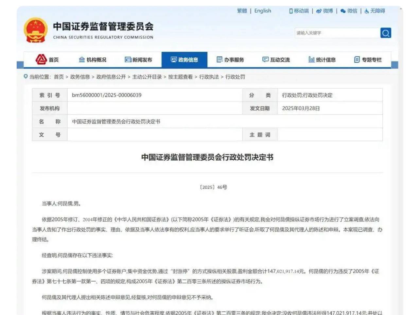Viewport: 420px width, 315px height.
Task: Click the building icon beside 机构概况
Action: click(x=82, y=60)
